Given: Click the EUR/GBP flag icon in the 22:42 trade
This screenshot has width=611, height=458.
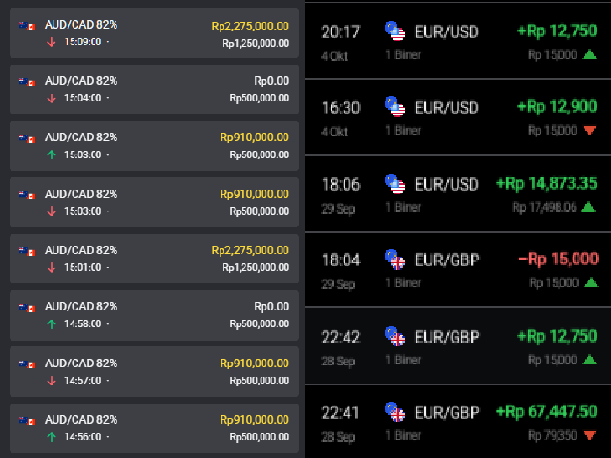Looking at the screenshot, I should (x=393, y=336).
